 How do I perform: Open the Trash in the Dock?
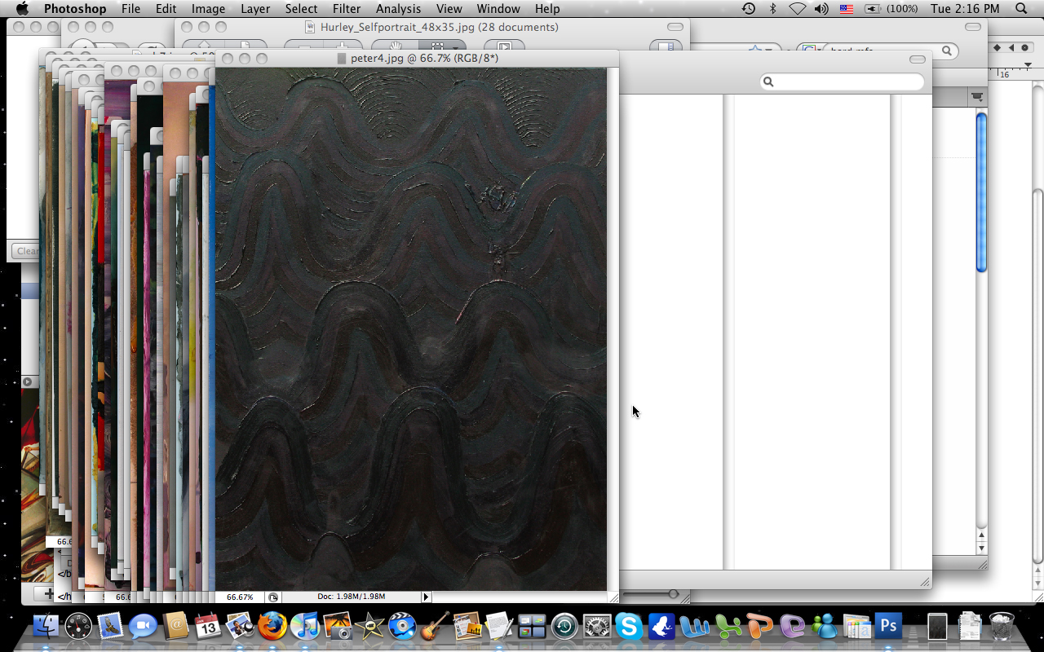pyautogui.click(x=1002, y=626)
